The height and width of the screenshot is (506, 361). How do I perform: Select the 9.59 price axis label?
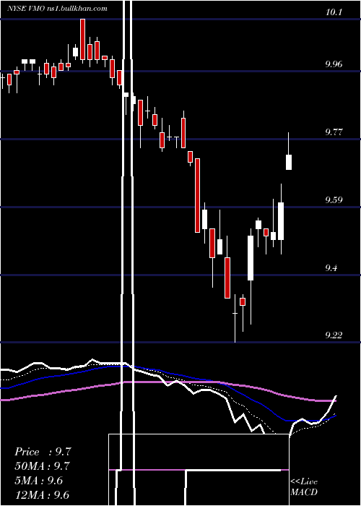point(334,200)
